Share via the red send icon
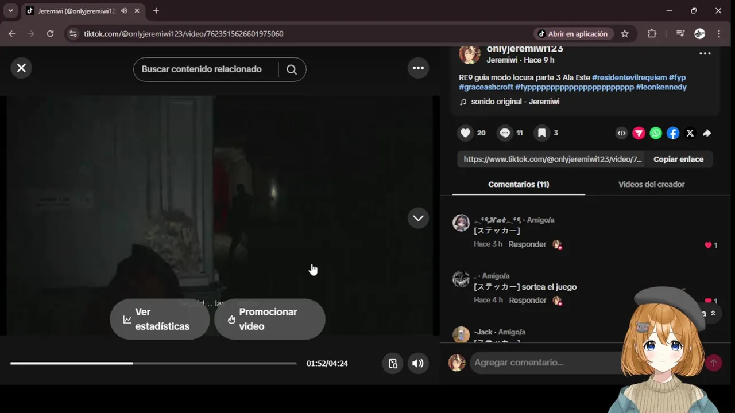 (x=639, y=133)
